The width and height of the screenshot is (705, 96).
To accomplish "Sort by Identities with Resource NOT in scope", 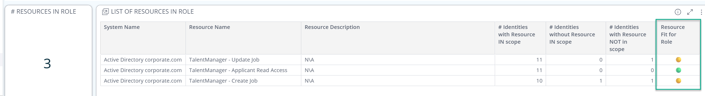I will click(627, 38).
